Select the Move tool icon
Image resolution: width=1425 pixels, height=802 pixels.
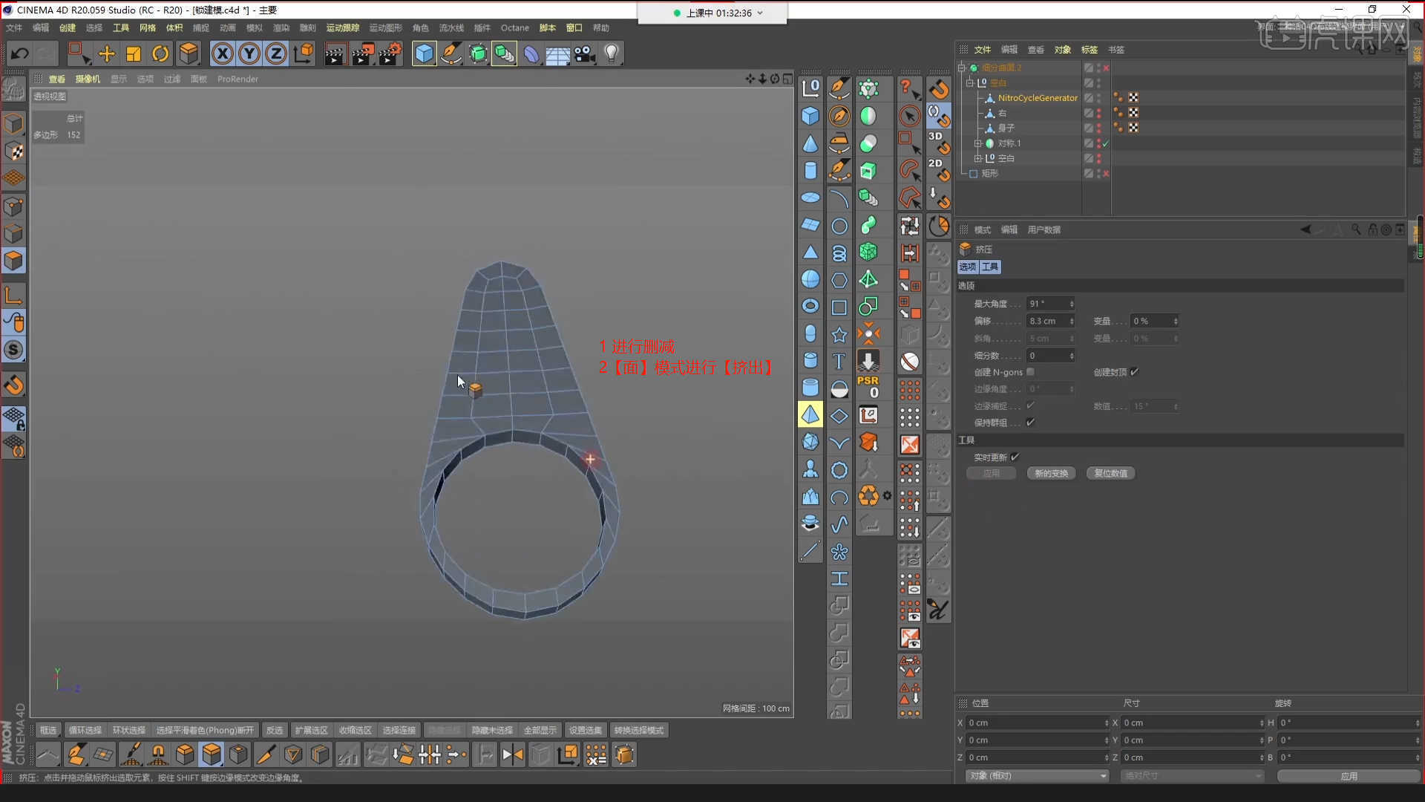107,53
